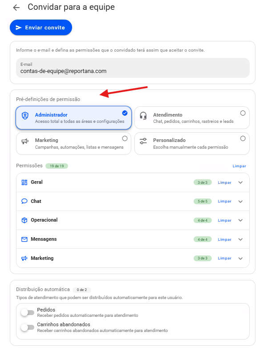Click the Personalizado sliders icon
263x348 pixels.
(x=143, y=141)
